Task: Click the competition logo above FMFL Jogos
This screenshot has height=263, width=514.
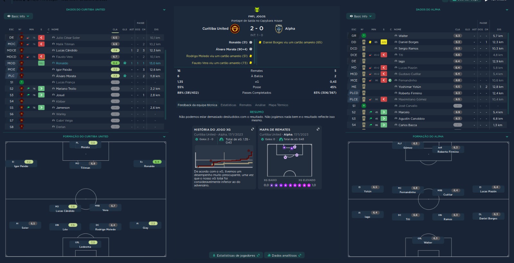Action: tap(257, 10)
